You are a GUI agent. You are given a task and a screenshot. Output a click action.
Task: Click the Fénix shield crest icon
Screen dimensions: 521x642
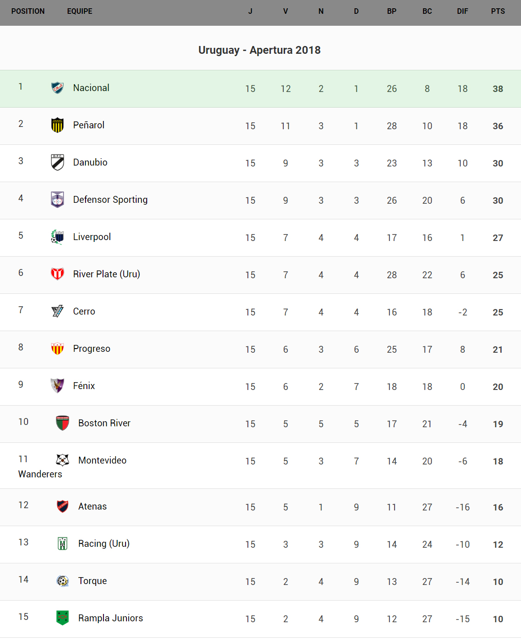57,385
